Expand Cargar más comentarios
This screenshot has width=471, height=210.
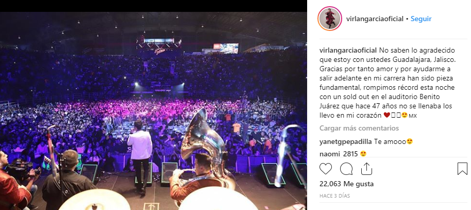[359, 128]
